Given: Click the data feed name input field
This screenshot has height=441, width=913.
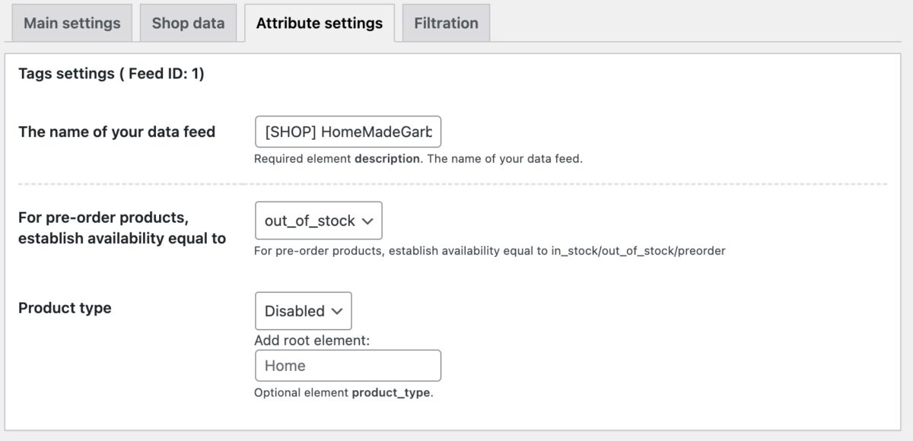Looking at the screenshot, I should [x=348, y=132].
